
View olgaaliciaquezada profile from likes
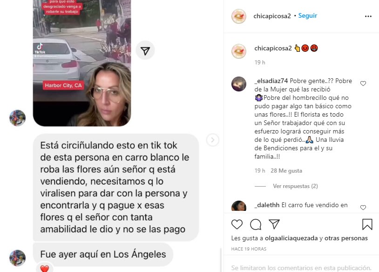click(x=291, y=238)
